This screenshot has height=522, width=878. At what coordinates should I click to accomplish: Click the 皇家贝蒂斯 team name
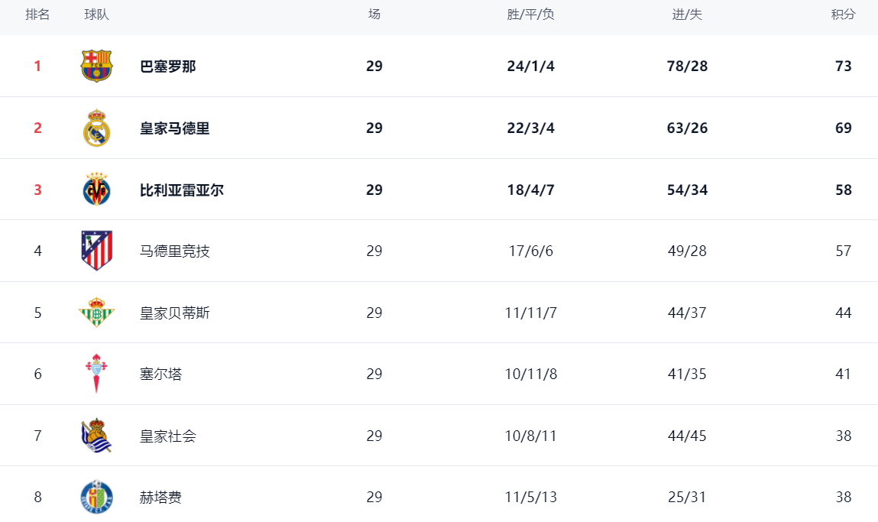(x=175, y=313)
